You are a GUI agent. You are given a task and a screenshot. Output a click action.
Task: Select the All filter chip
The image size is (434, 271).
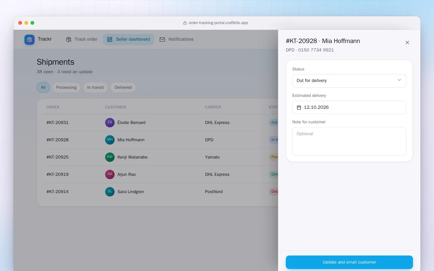43,87
